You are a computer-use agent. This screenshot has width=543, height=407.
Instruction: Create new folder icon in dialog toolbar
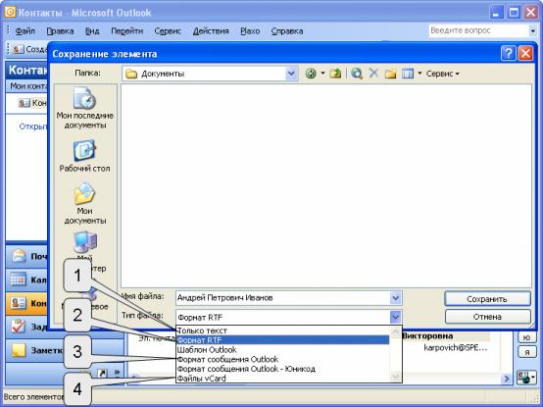(x=390, y=74)
